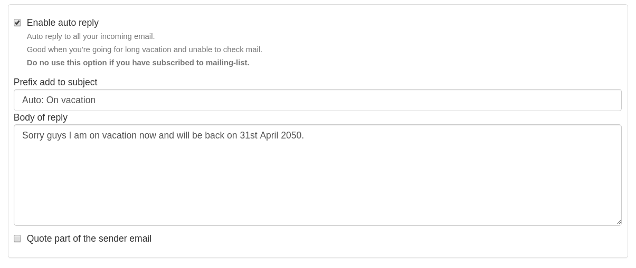Screen dimensions: 636x268
Task: Click the bold mailing-list warning text
Action: tap(138, 63)
